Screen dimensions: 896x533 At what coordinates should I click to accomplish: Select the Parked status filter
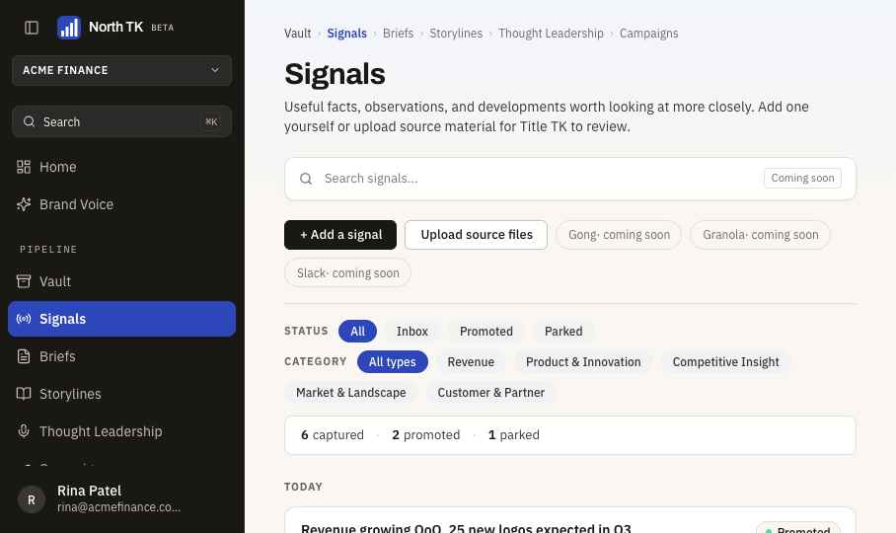(563, 332)
